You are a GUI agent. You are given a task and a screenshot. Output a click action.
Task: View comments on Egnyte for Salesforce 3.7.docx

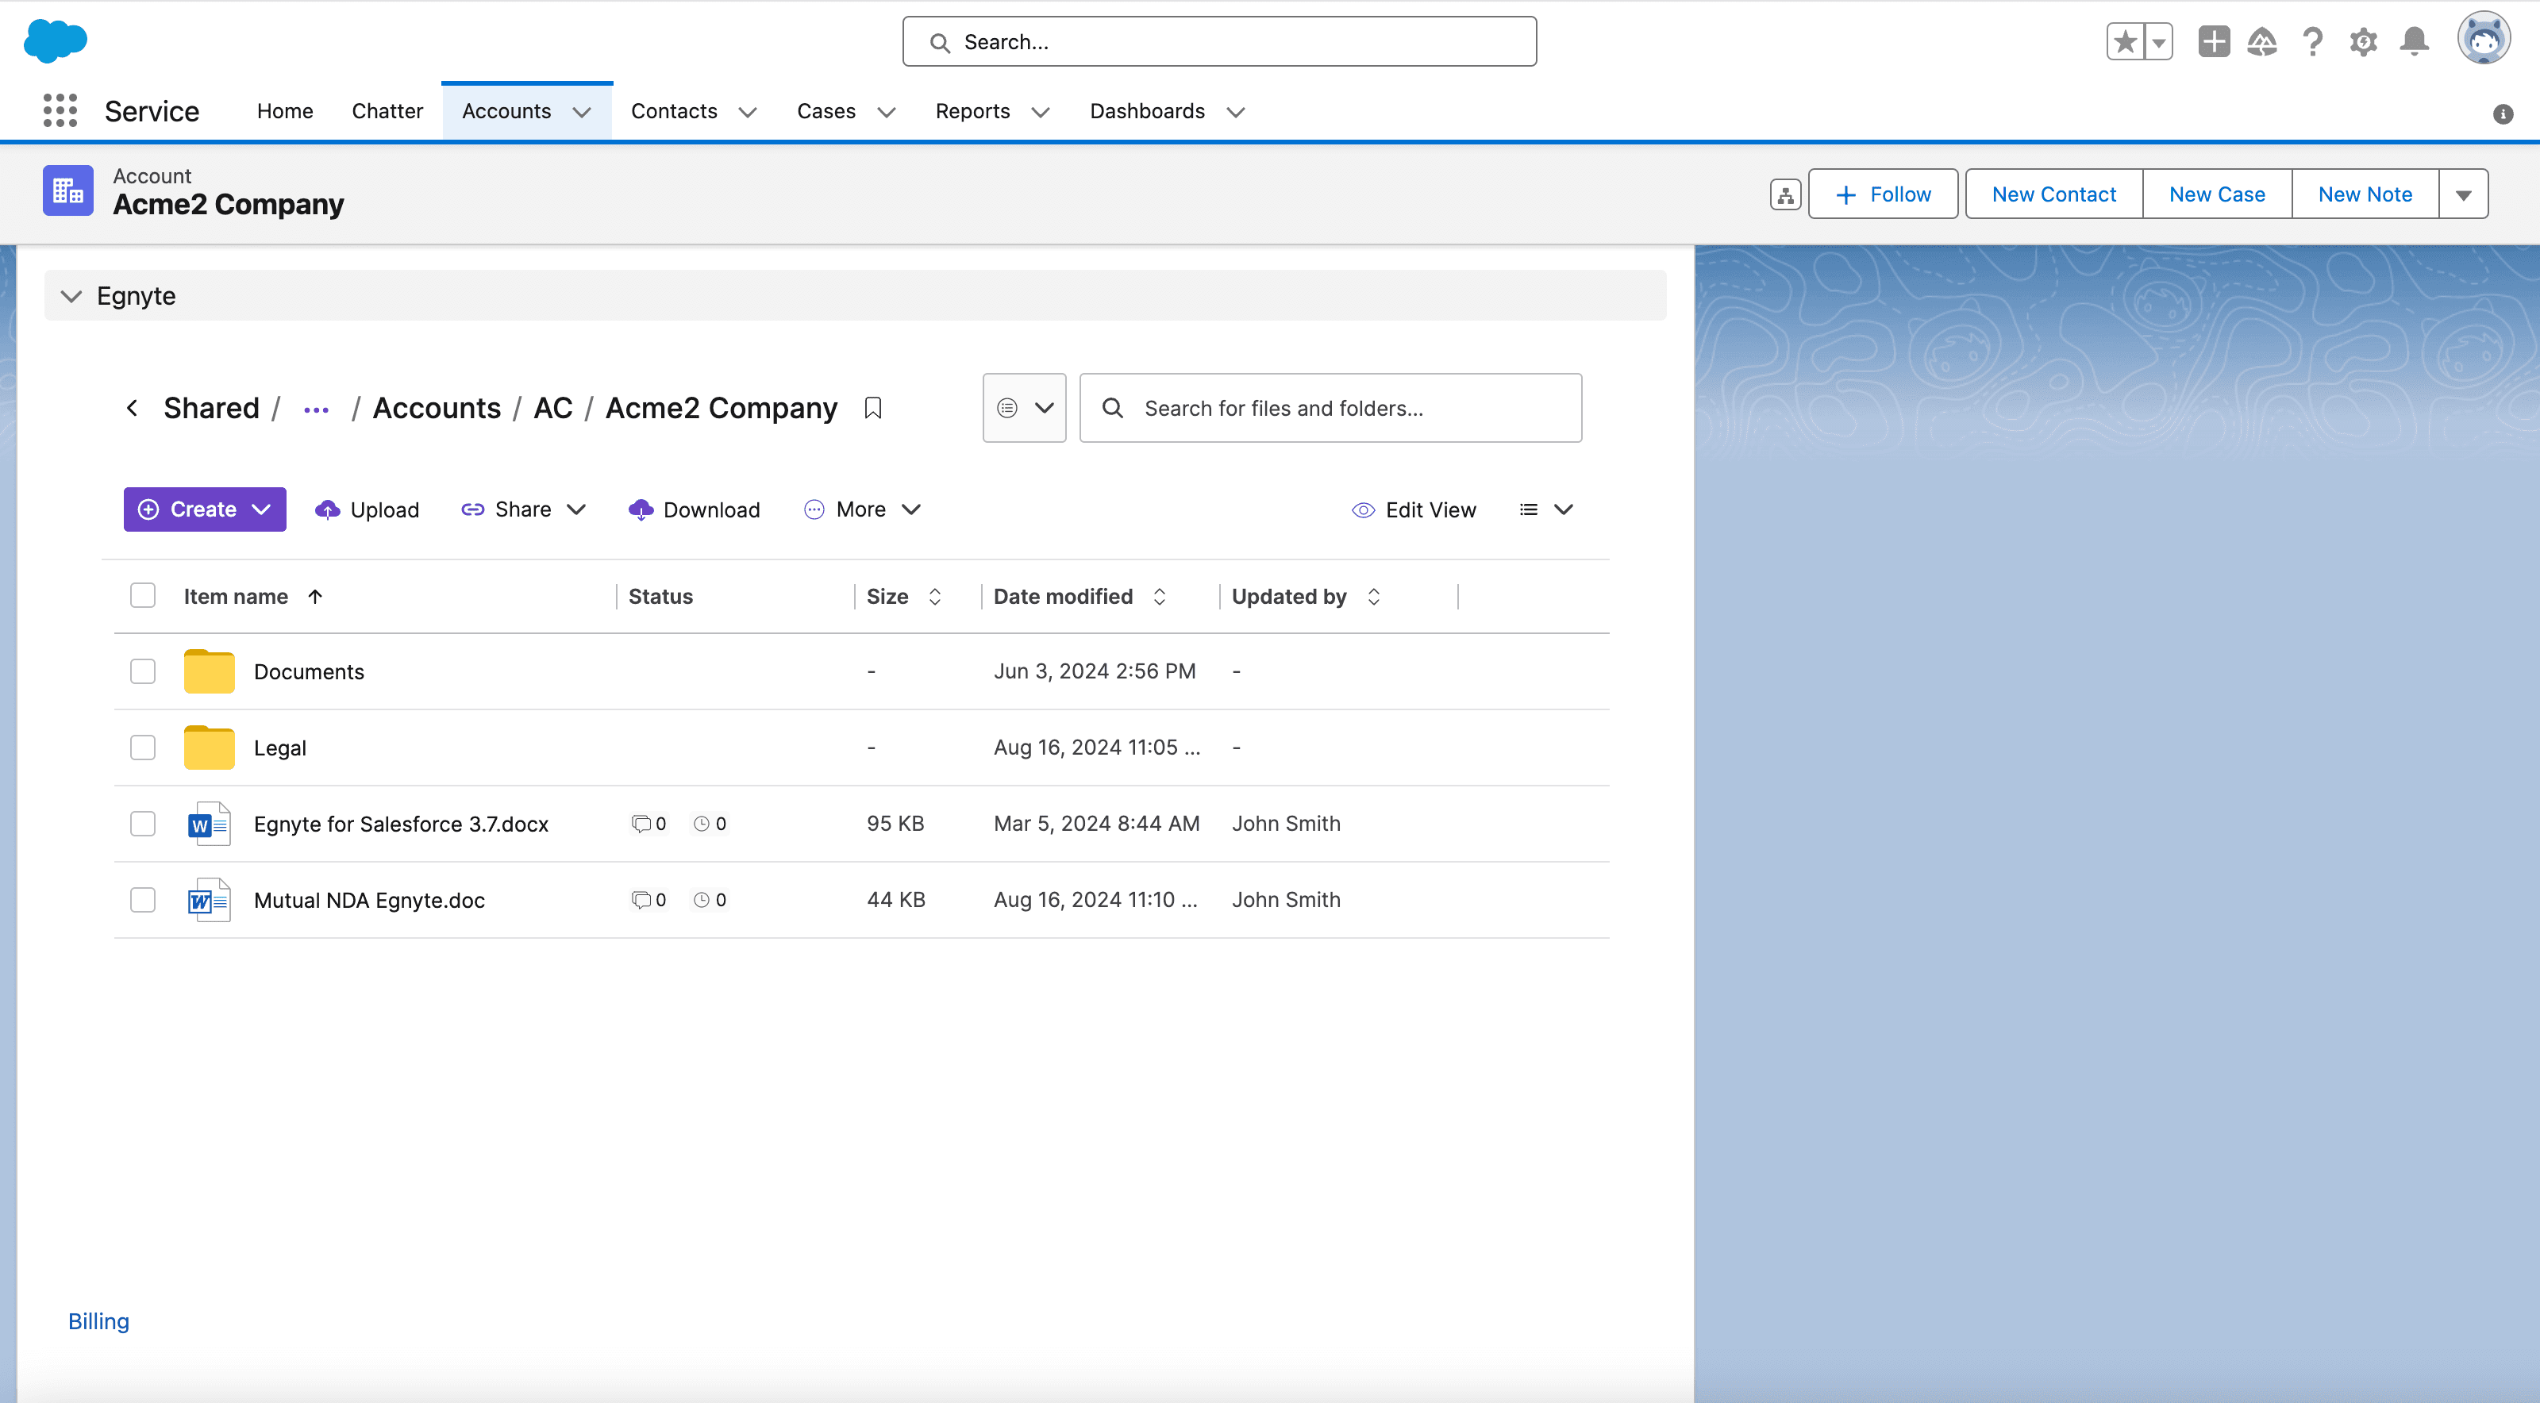[x=648, y=823]
